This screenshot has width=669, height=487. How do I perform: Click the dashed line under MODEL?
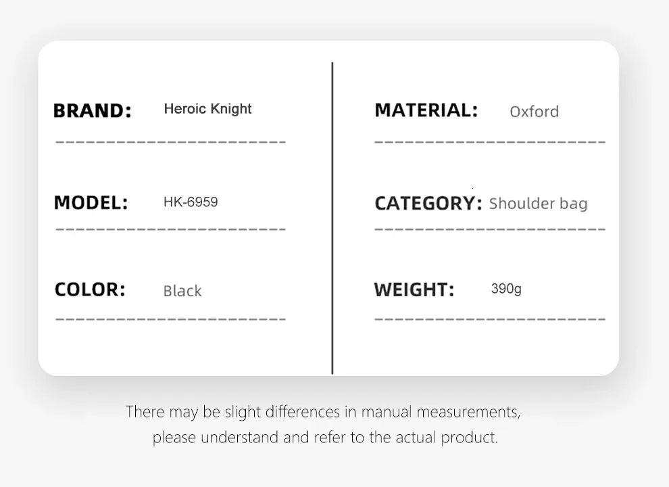click(x=170, y=229)
